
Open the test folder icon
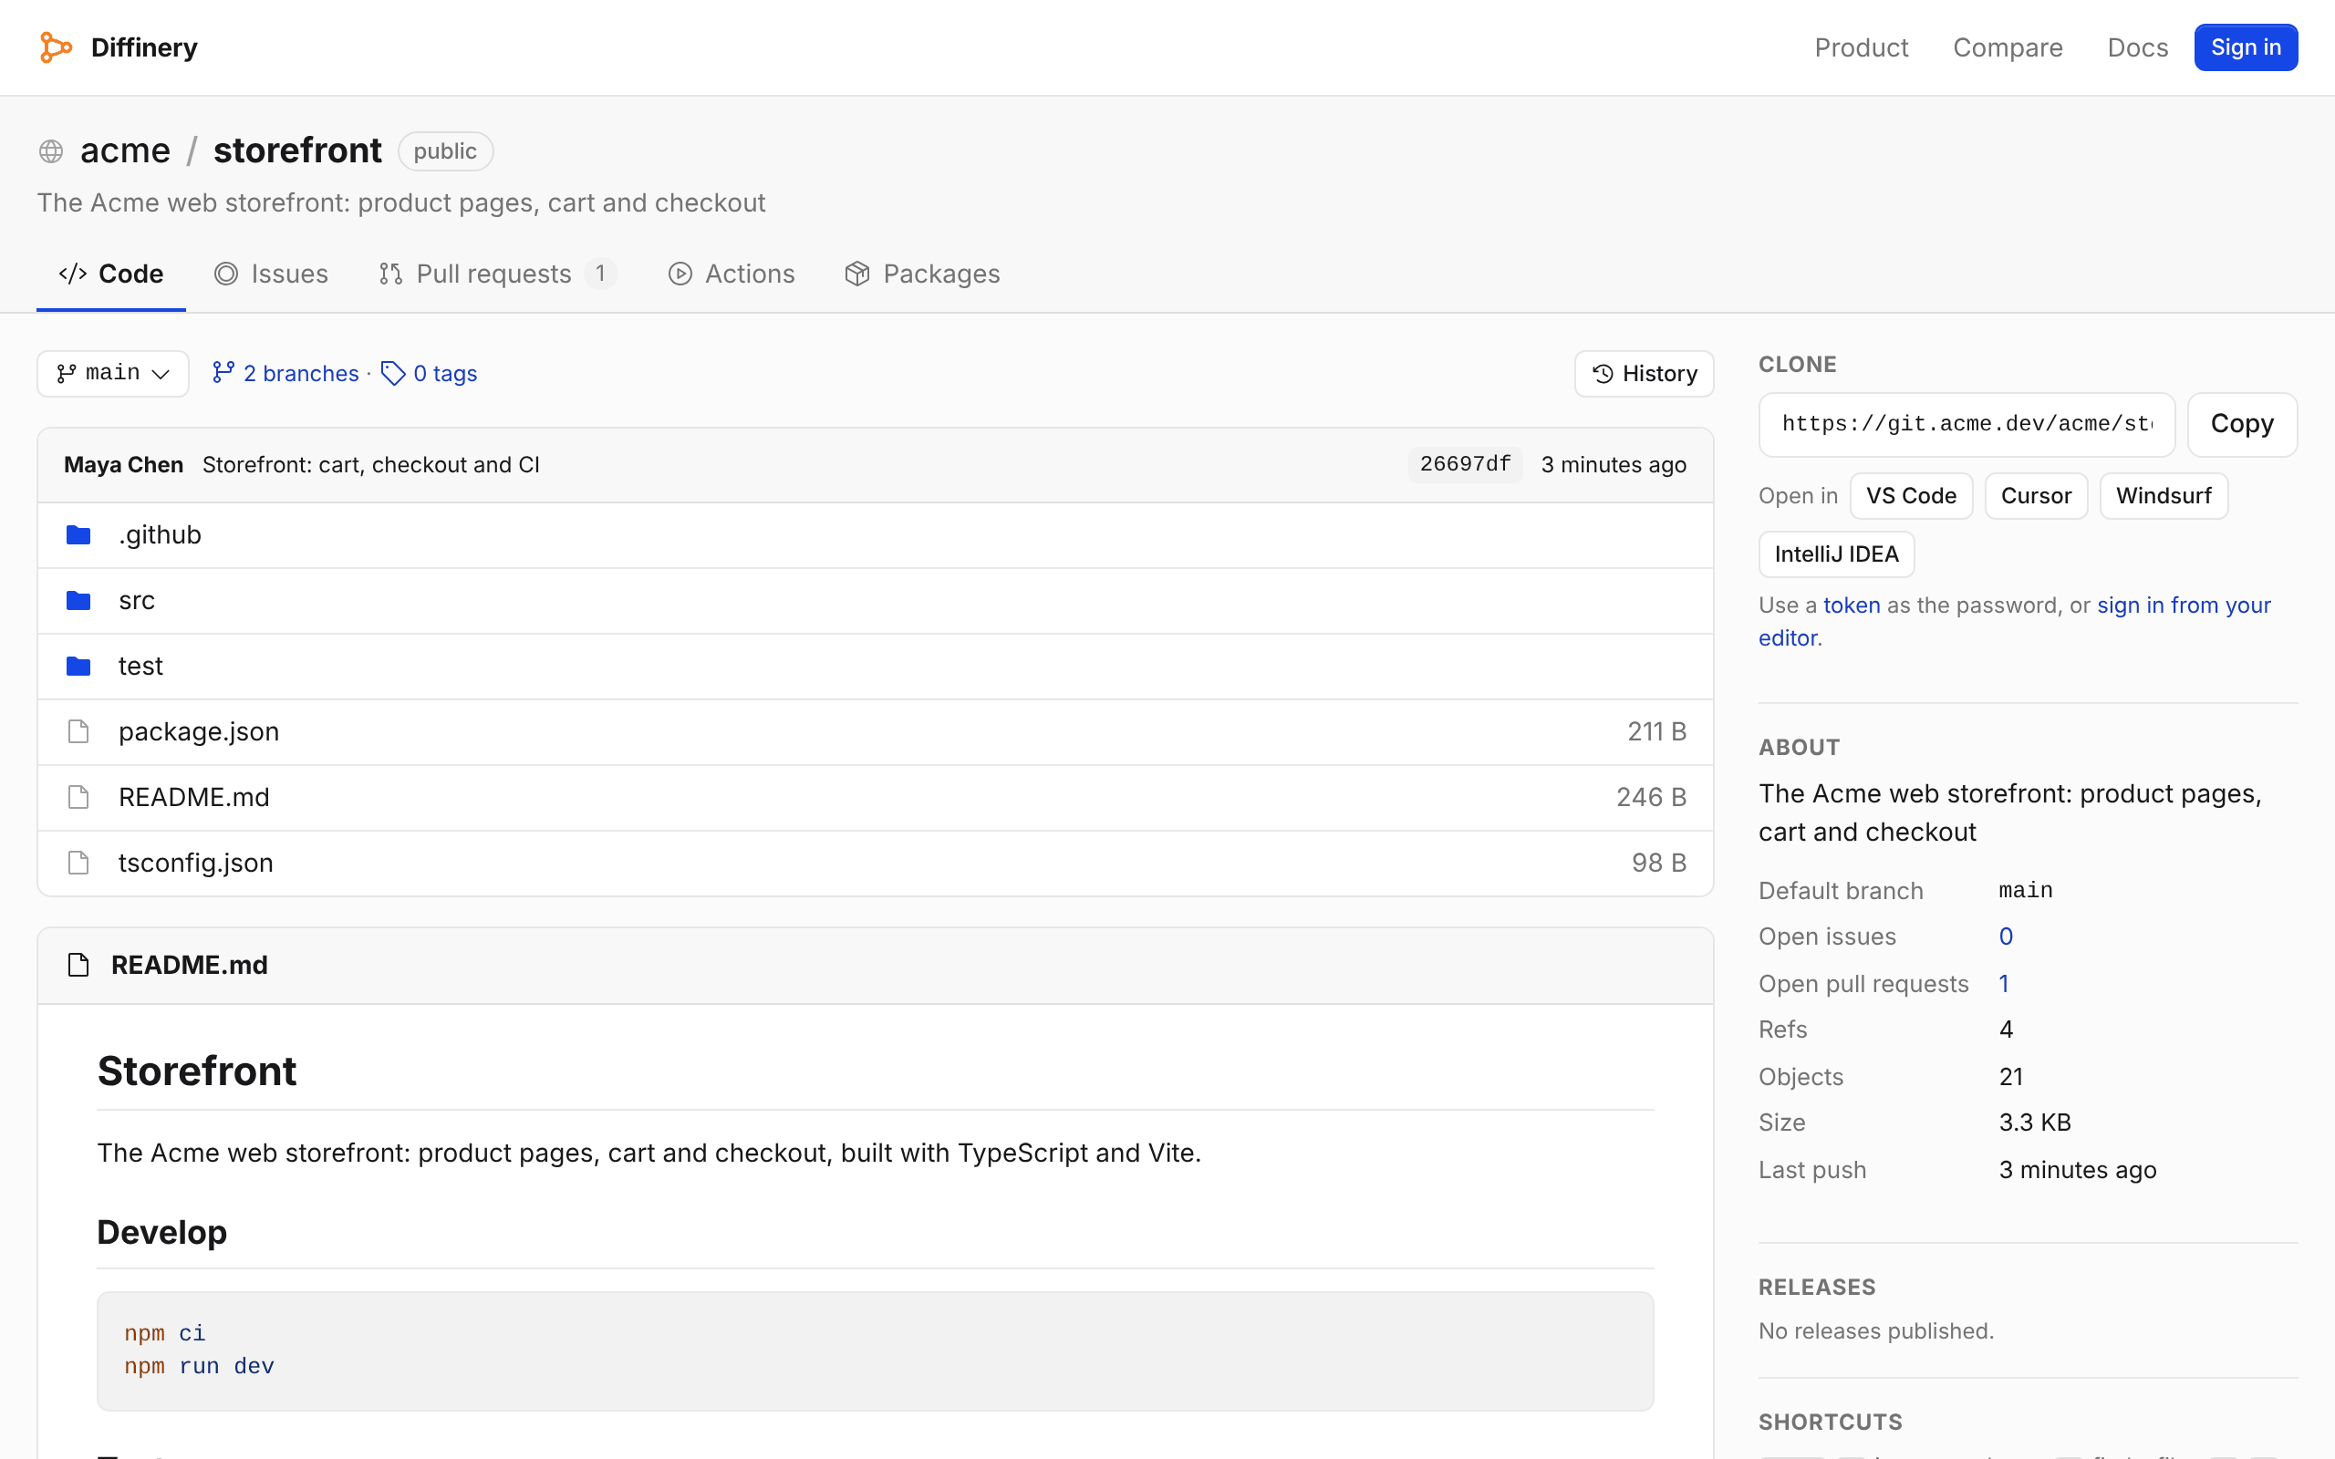pyautogui.click(x=78, y=666)
